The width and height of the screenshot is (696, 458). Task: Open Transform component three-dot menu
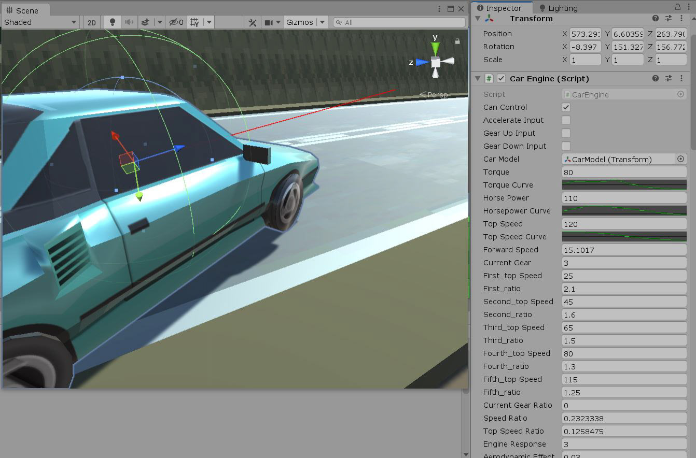tap(681, 19)
